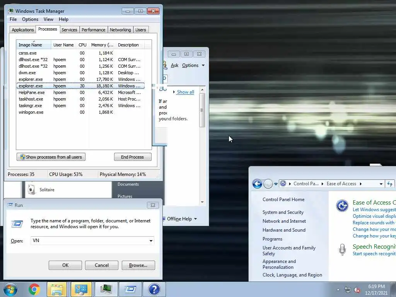Select the csrss.exe process row
The width and height of the screenshot is (396, 297).
[x=80, y=53]
